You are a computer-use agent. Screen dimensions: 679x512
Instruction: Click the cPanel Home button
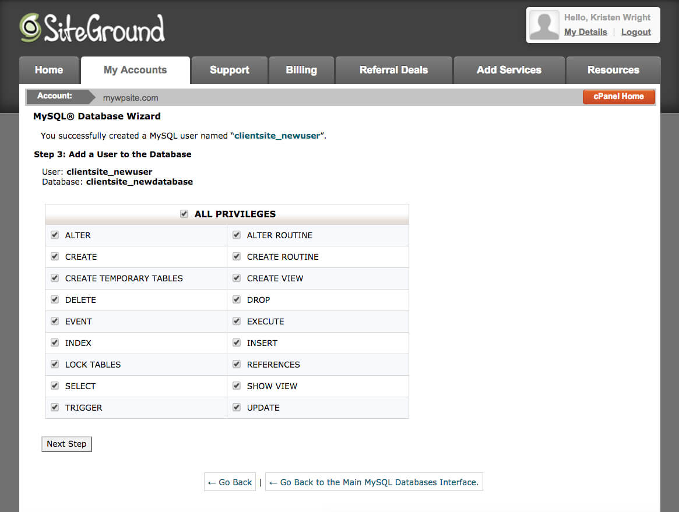point(618,97)
